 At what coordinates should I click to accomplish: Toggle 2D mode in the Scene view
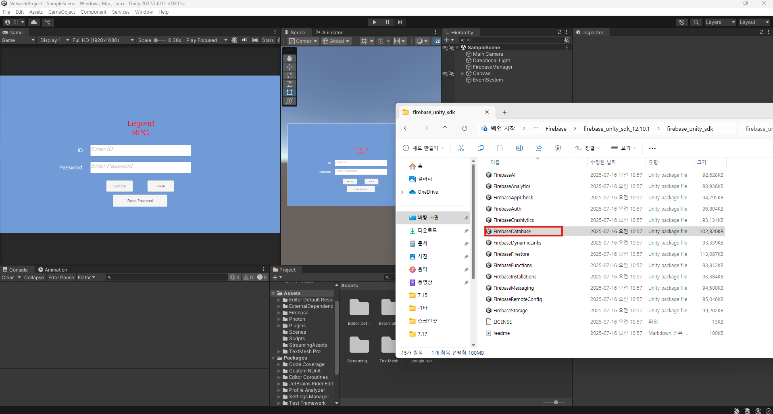(437, 41)
